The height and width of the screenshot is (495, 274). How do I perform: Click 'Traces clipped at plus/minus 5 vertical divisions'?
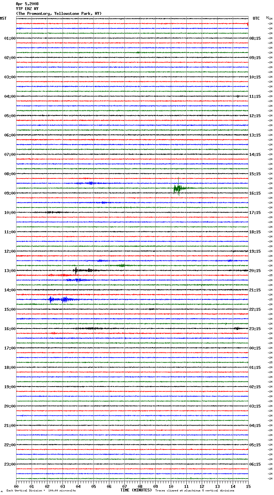(195, 490)
